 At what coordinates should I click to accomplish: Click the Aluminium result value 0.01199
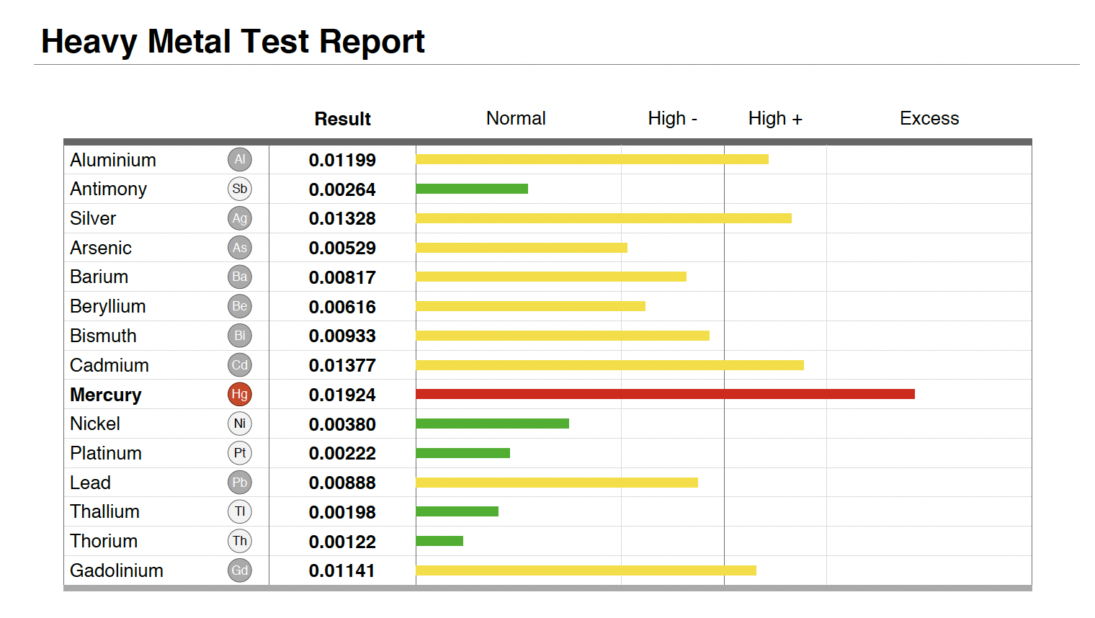tap(342, 160)
